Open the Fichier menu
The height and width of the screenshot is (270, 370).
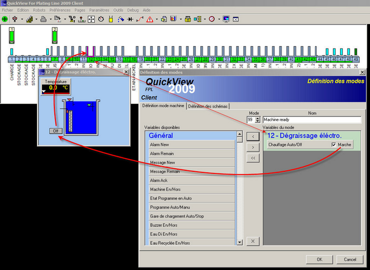[x=7, y=10]
